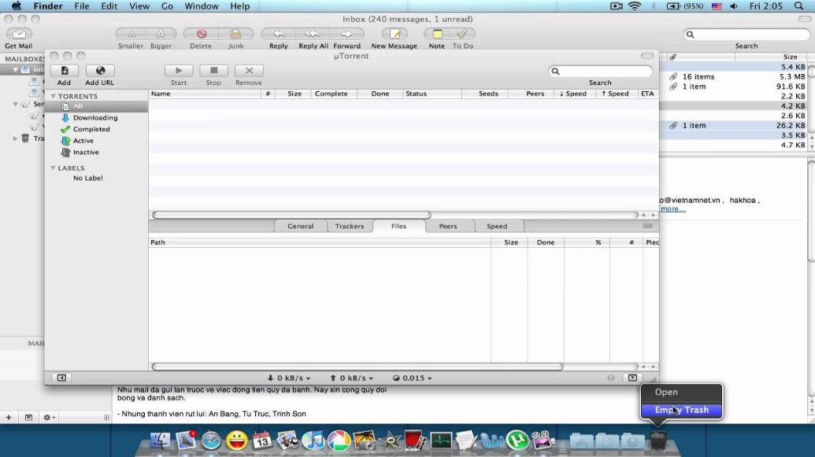Remove the selected torrent
815x457 pixels.
coord(248,75)
